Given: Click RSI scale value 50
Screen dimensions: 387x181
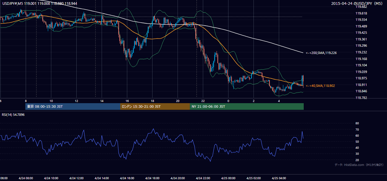Looking at the screenshot, I should (x=357, y=141).
